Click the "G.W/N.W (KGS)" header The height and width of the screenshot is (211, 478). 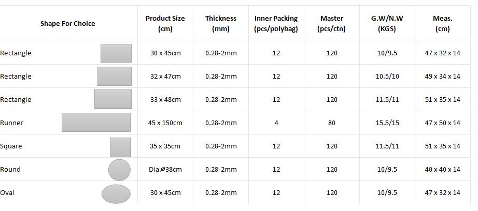point(387,23)
